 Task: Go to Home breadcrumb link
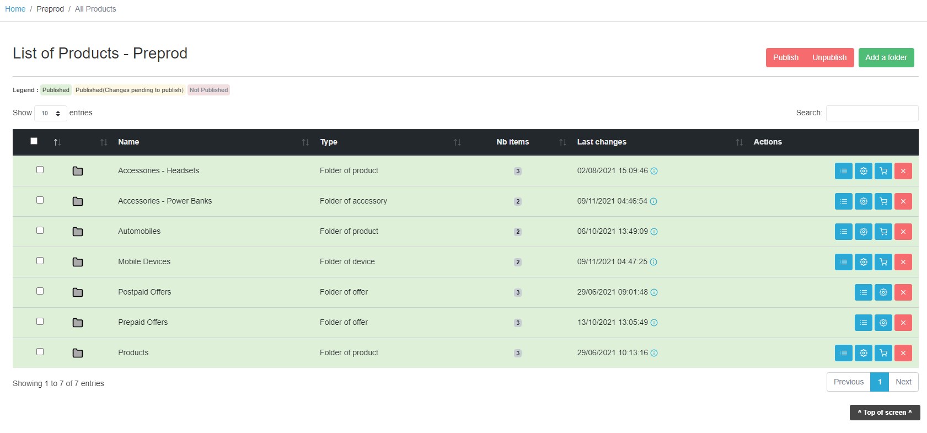click(15, 9)
